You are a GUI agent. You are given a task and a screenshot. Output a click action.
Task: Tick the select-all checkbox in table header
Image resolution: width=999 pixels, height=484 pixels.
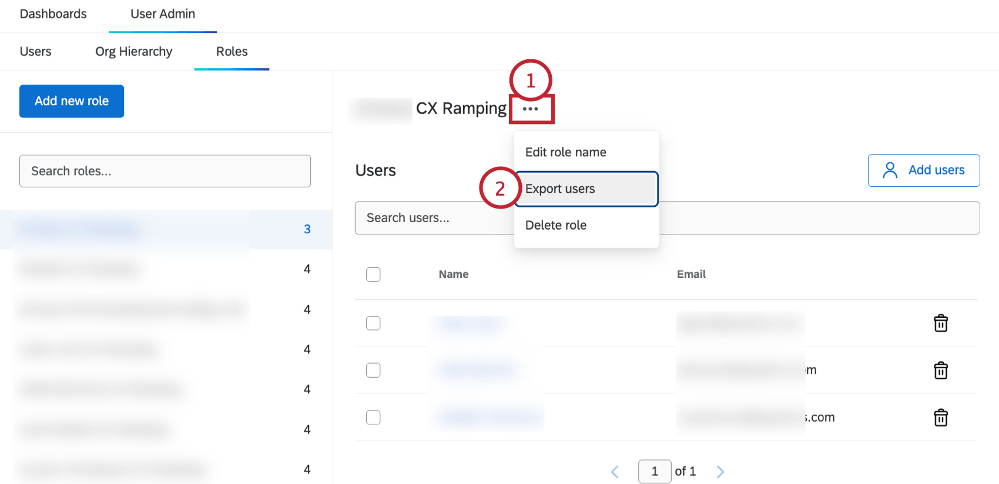[373, 274]
